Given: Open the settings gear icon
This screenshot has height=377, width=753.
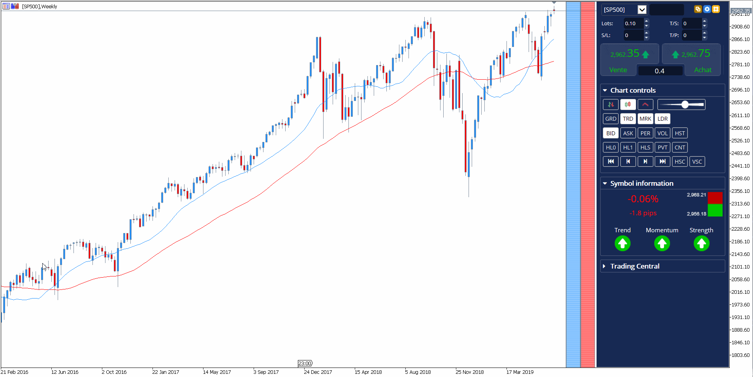Looking at the screenshot, I should [x=707, y=9].
